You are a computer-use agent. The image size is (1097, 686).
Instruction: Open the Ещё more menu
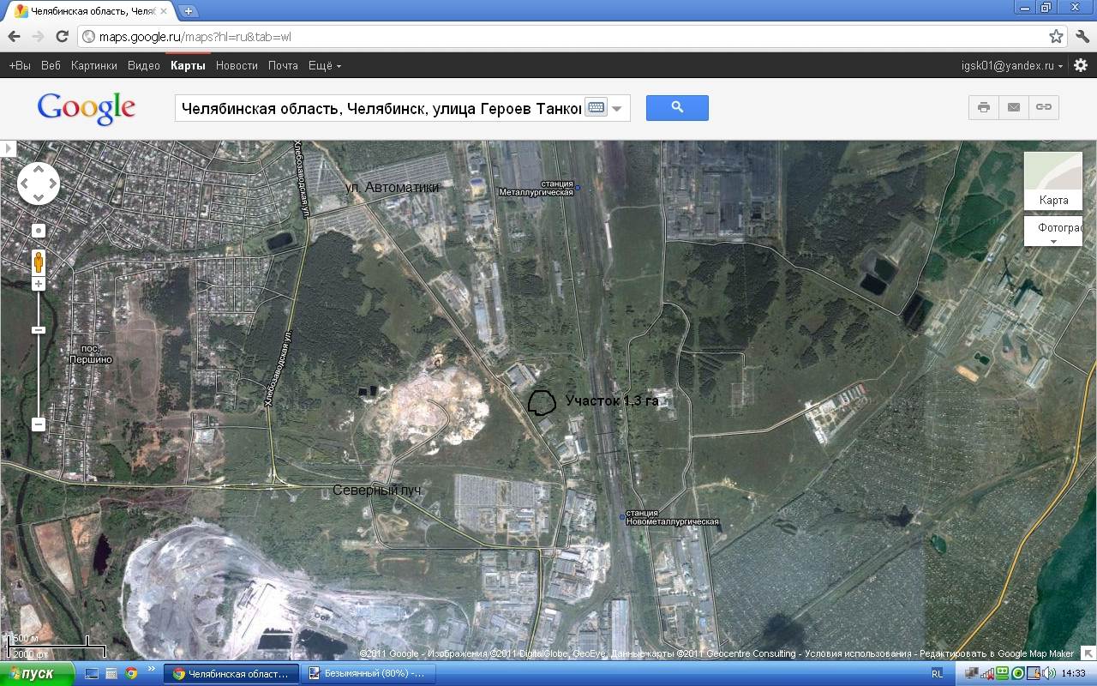click(325, 65)
